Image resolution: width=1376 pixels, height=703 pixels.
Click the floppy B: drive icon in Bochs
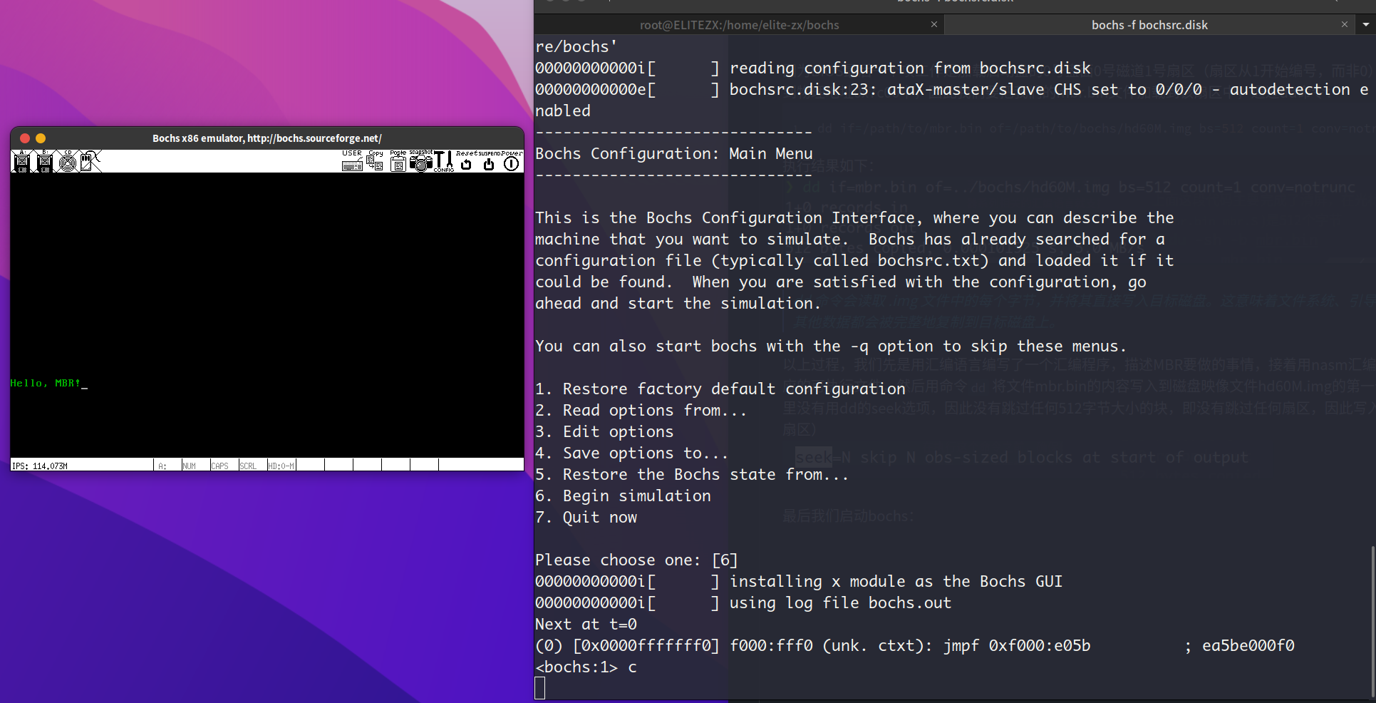[x=45, y=162]
